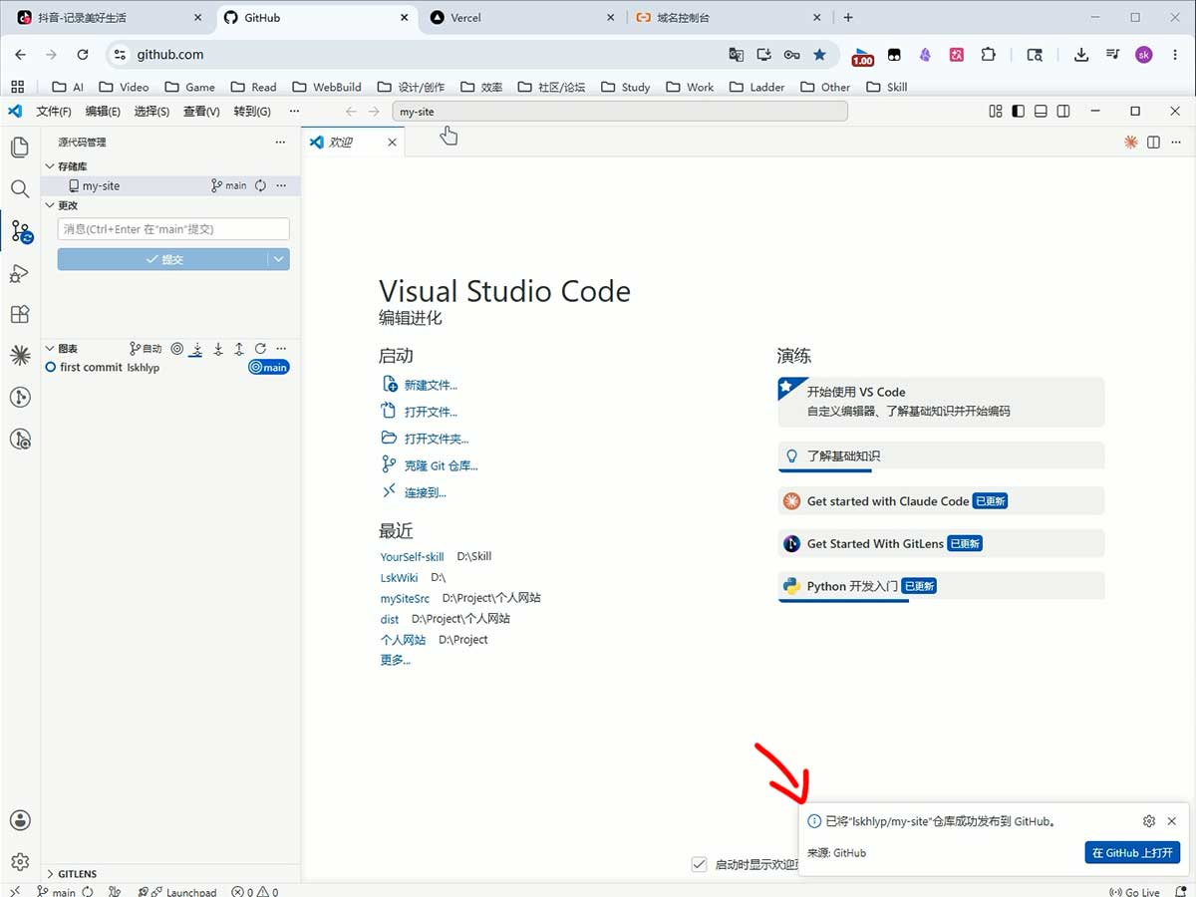Click the 克隆 Git 仓库... link
Screen dimensions: 1196x897
(x=442, y=465)
